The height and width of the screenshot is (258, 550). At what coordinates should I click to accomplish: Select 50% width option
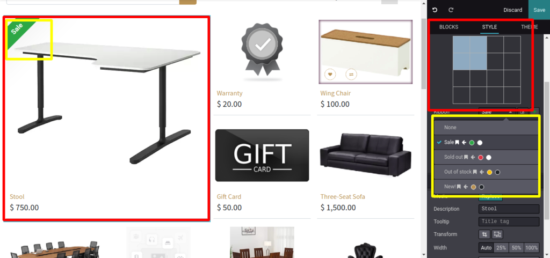(x=516, y=248)
